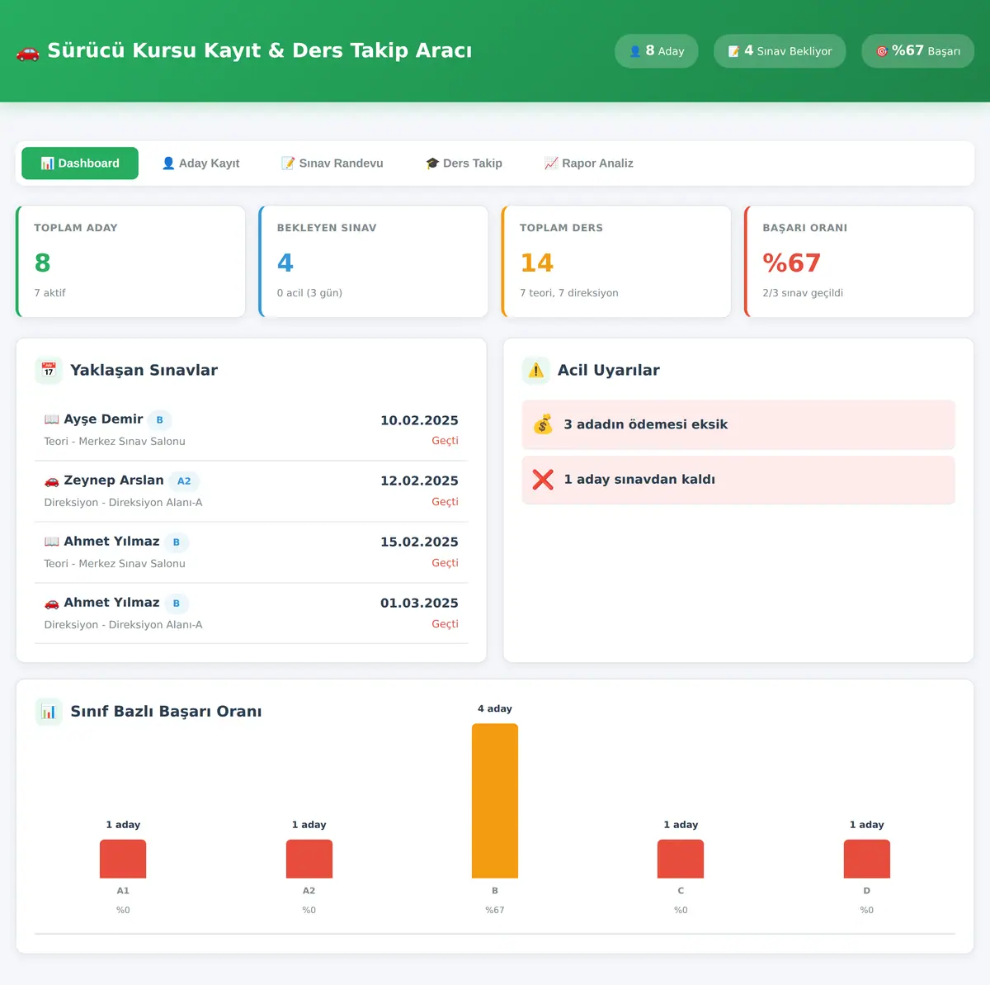Screen dimensions: 990x985
Task: Click the red A1 class bar in chart
Action: coord(123,859)
